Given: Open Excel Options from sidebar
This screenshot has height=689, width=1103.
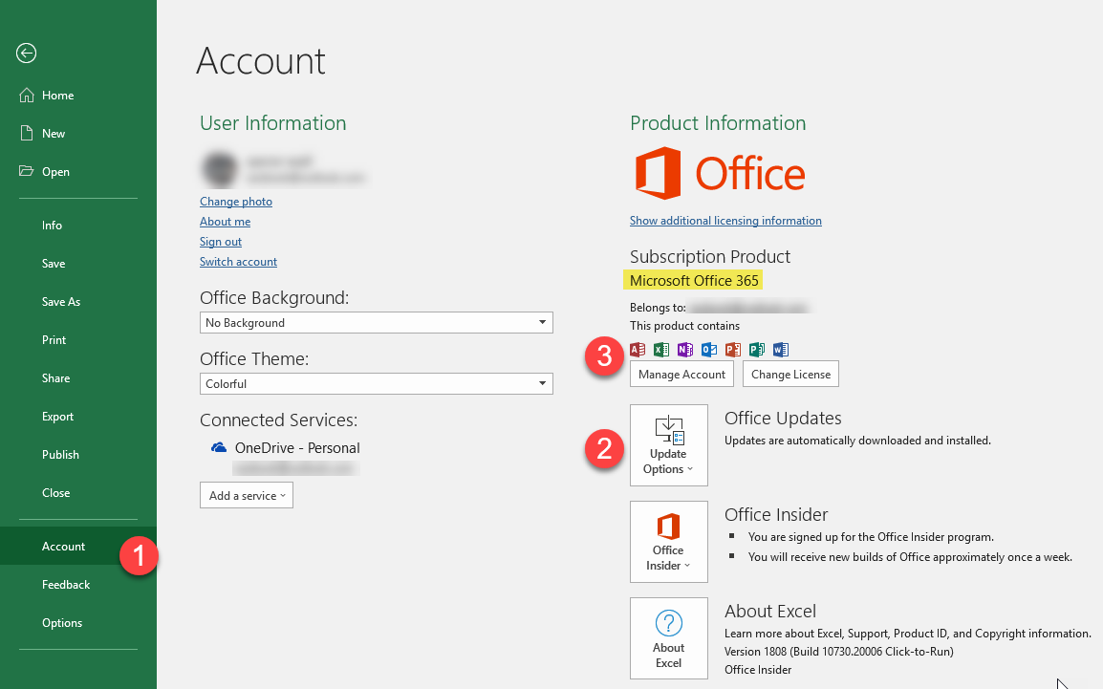Looking at the screenshot, I should 78,623.
